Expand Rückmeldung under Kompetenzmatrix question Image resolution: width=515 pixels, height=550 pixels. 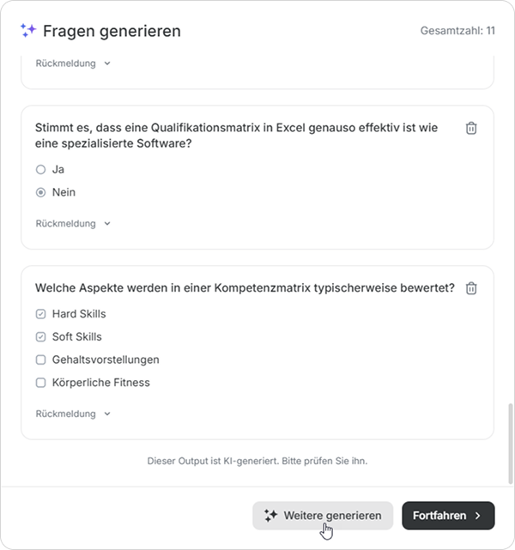pos(73,414)
